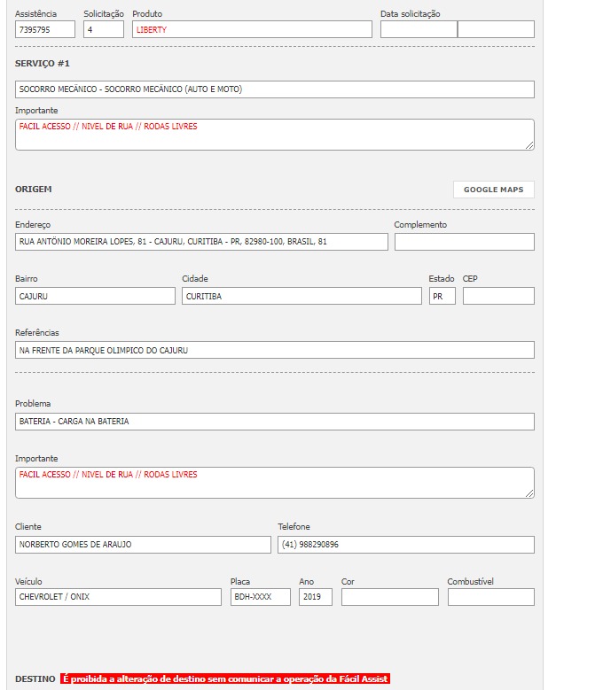Viewport: 603px width, 690px height.
Task: Select the Solicitação field
Action: [104, 29]
